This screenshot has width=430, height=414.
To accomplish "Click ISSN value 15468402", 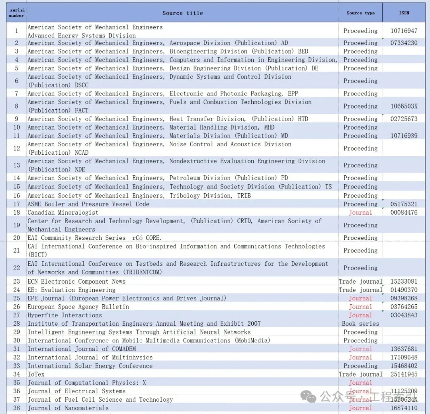I will (x=404, y=366).
